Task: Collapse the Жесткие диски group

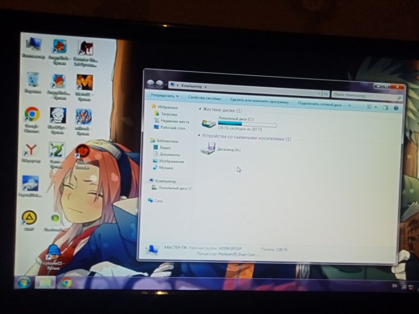Action: point(200,109)
